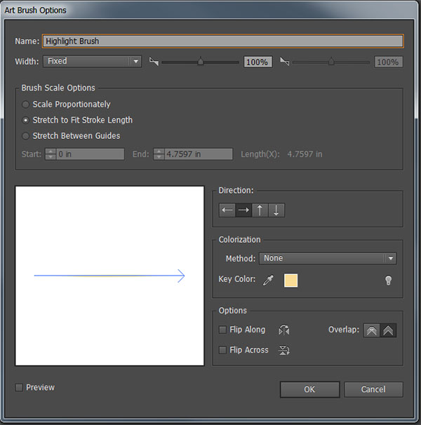Image resolution: width=421 pixels, height=425 pixels.
Task: Enable the Flip Along checkbox
Action: point(223,330)
